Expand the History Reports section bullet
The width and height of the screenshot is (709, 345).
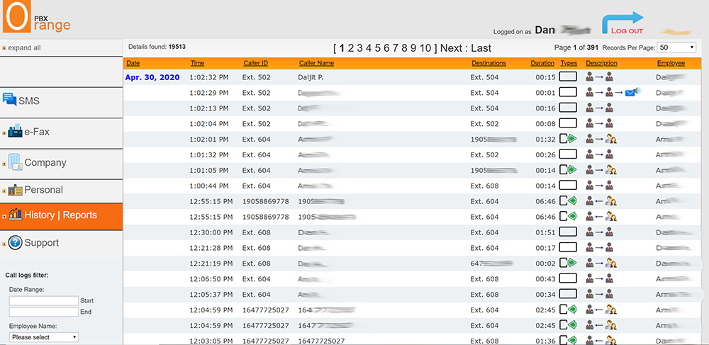coord(4,217)
